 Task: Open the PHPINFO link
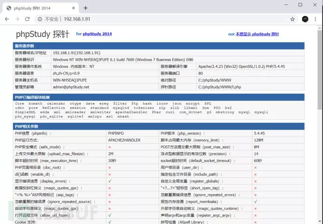click(116, 133)
